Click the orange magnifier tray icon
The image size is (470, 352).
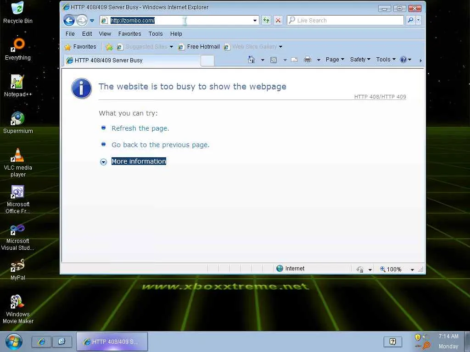tap(425, 346)
